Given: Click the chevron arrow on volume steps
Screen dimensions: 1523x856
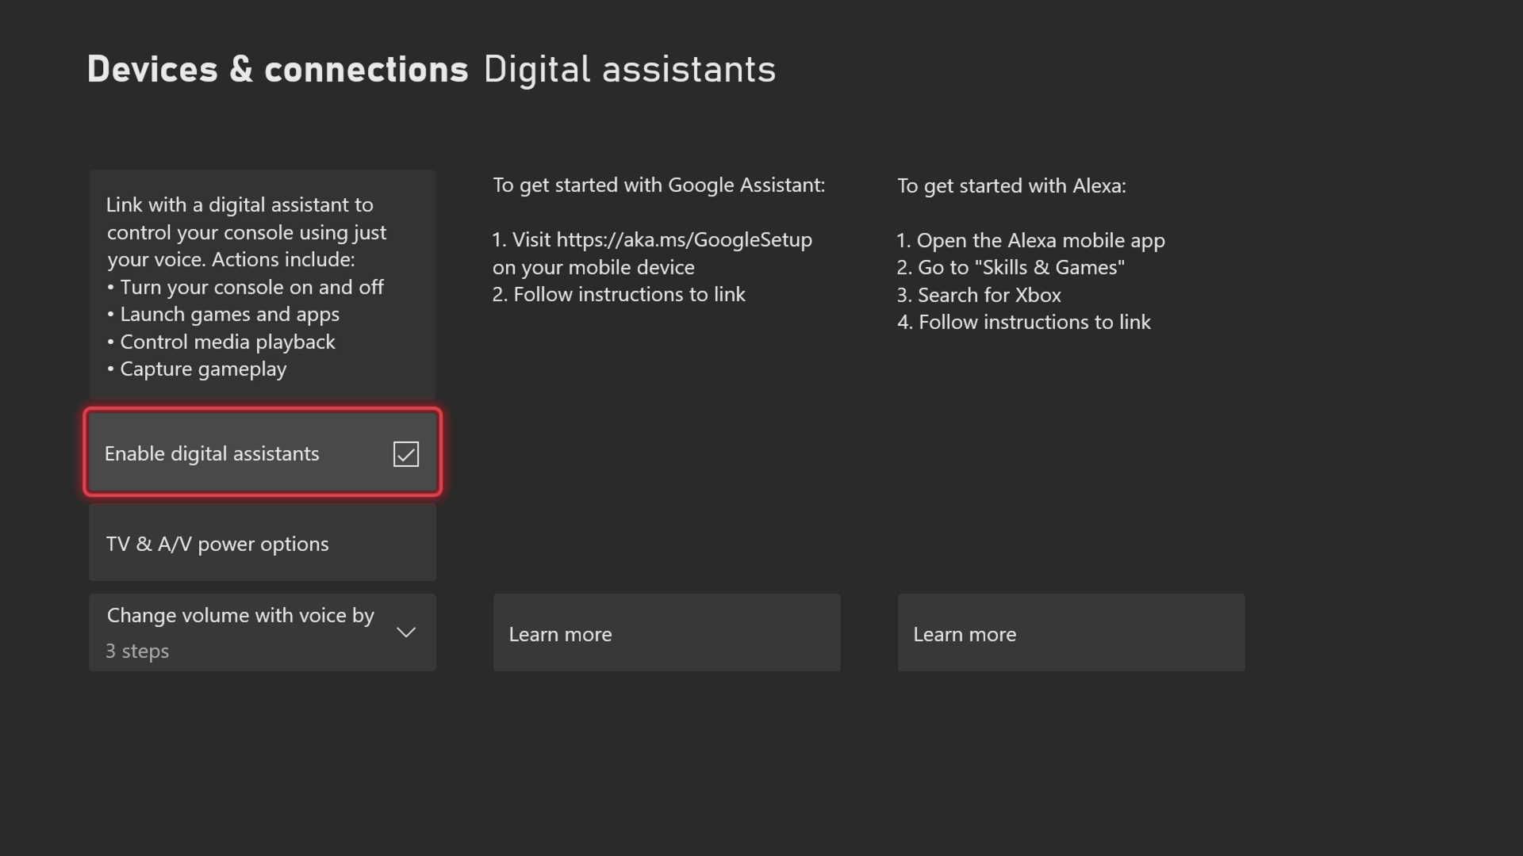Looking at the screenshot, I should point(405,632).
